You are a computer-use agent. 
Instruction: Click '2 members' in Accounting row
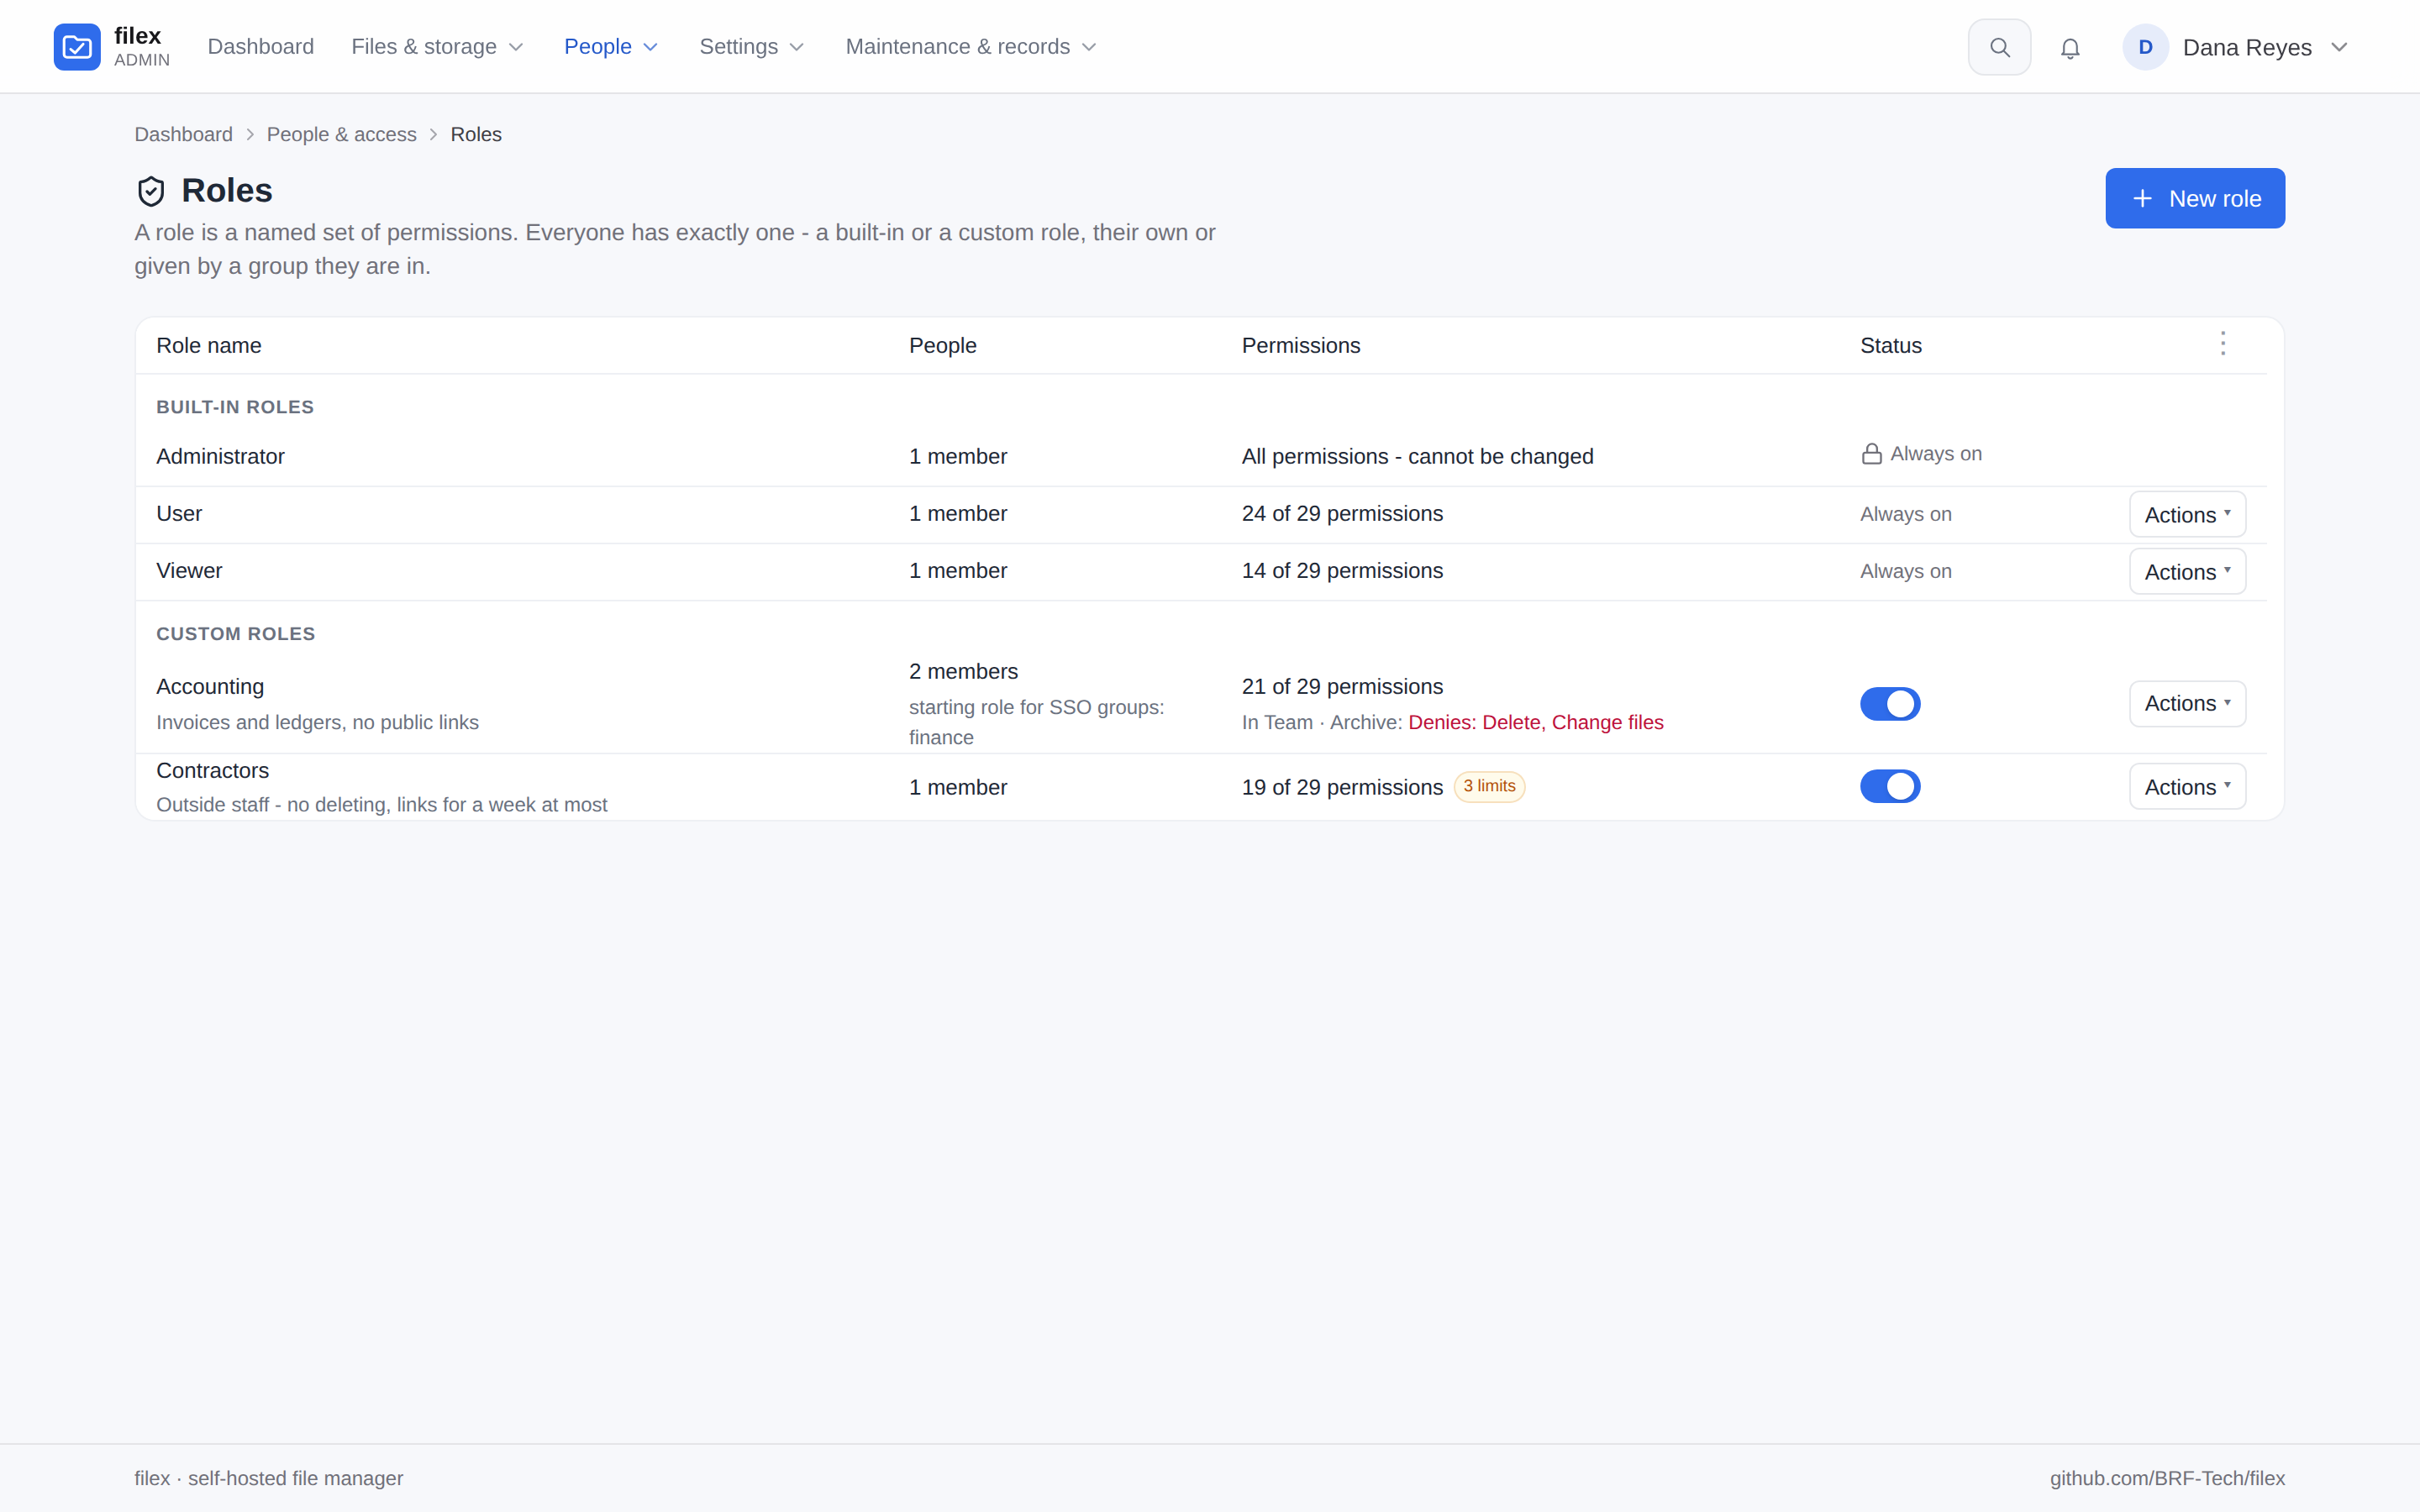[963, 671]
